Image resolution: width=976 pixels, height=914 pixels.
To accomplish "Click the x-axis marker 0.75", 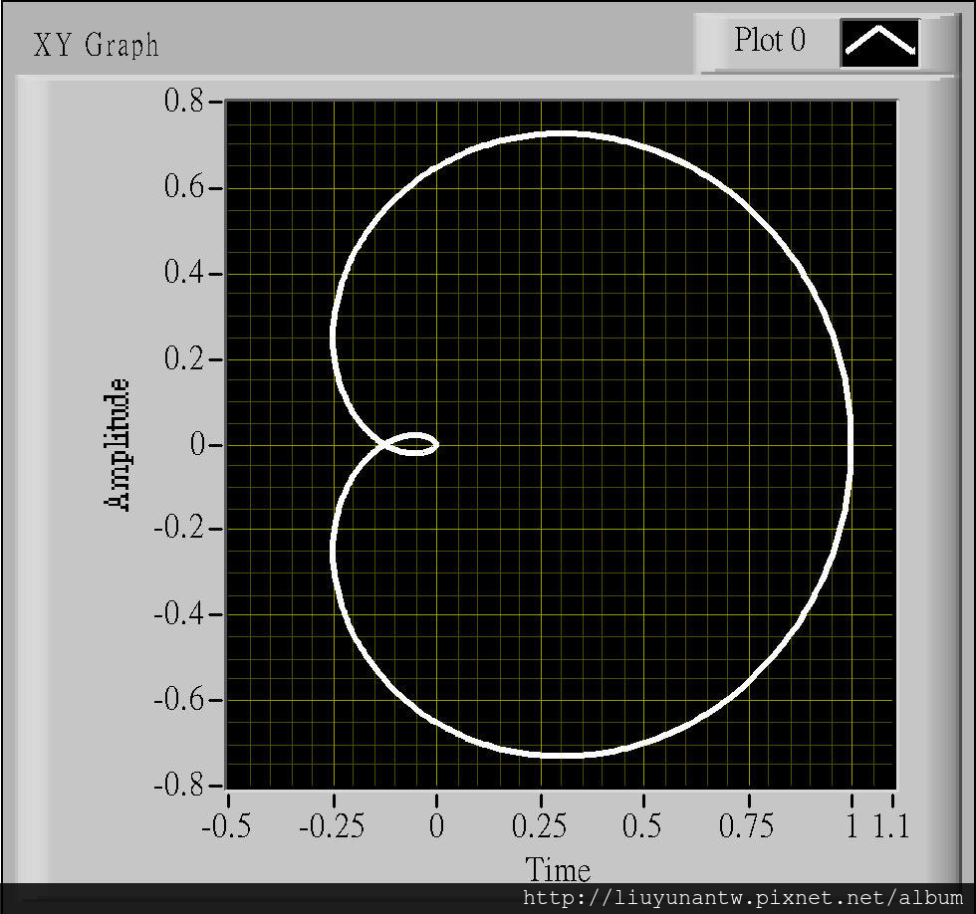I will pos(746,827).
